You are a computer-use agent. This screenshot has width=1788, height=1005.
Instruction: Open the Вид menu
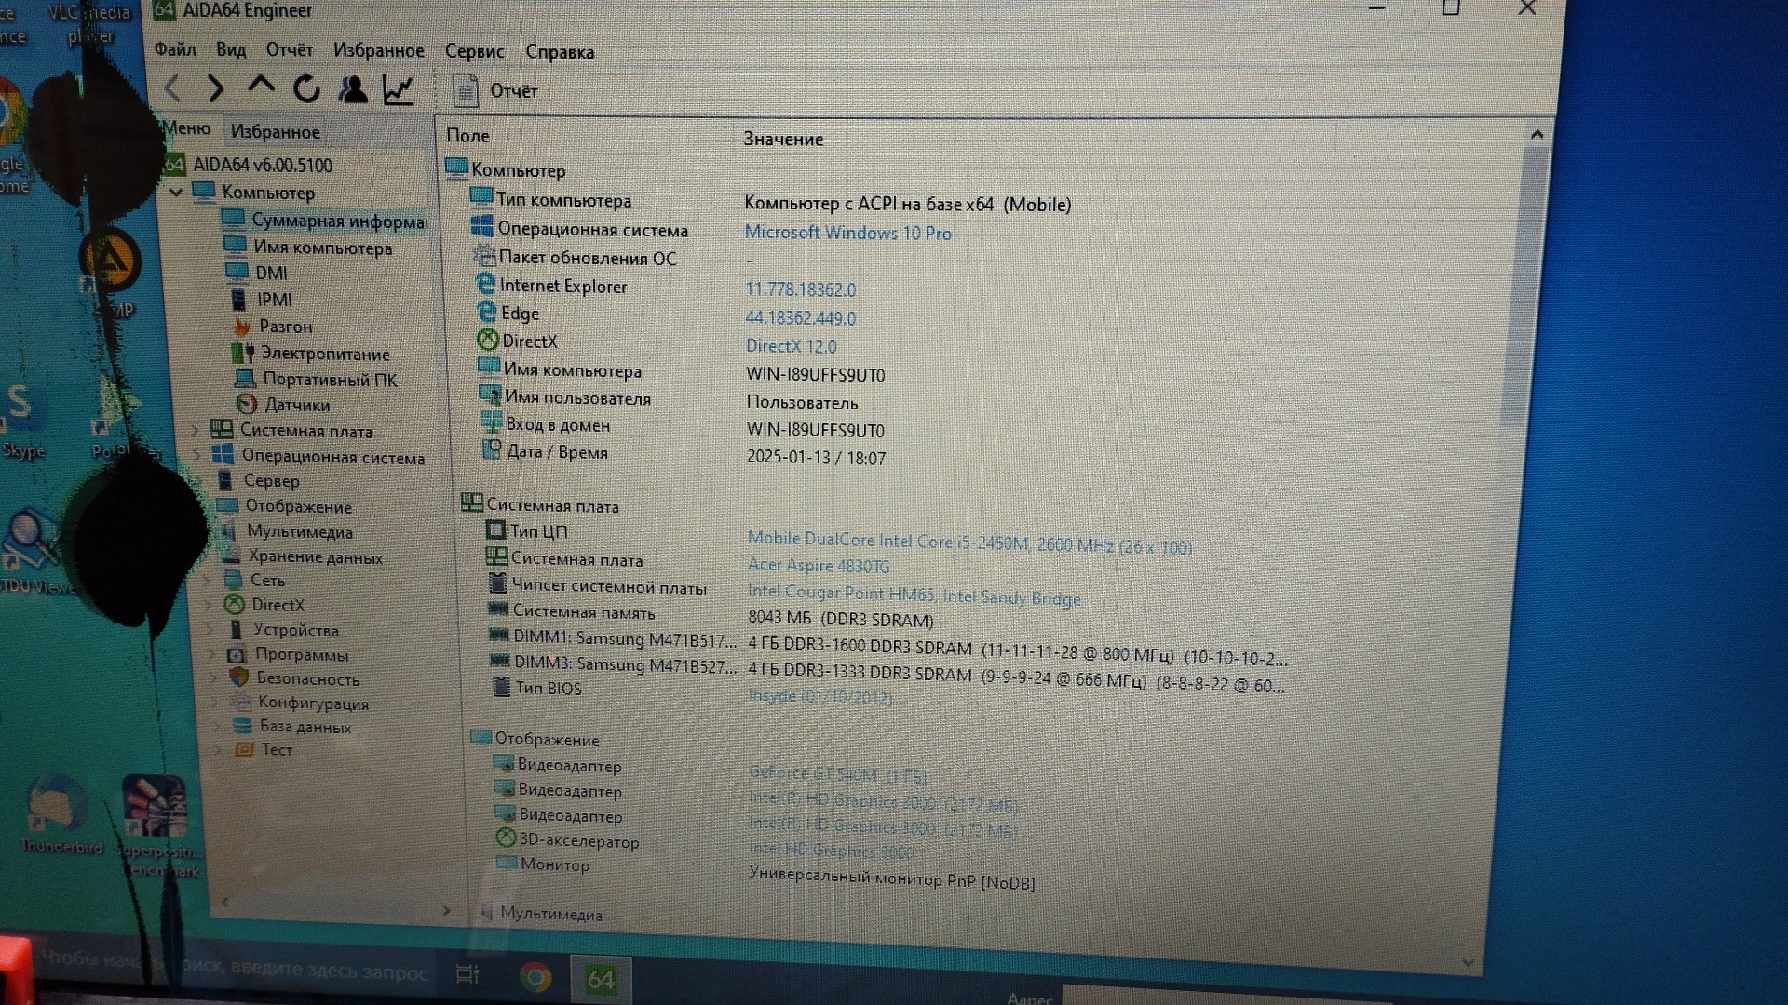click(x=231, y=49)
